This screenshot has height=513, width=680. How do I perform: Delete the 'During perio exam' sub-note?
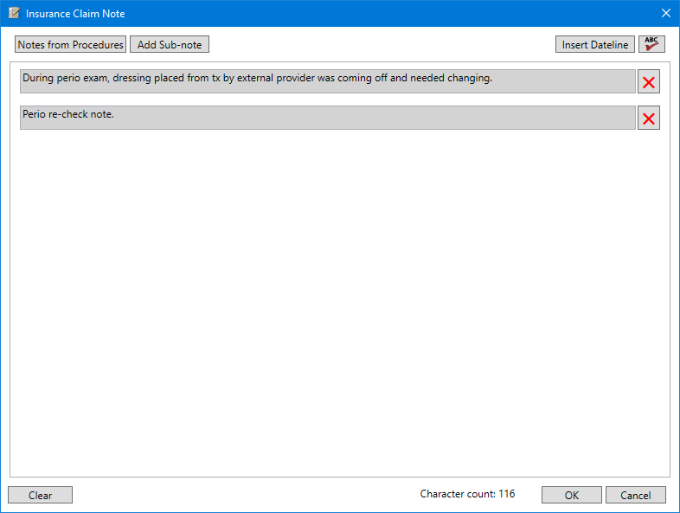coord(648,81)
